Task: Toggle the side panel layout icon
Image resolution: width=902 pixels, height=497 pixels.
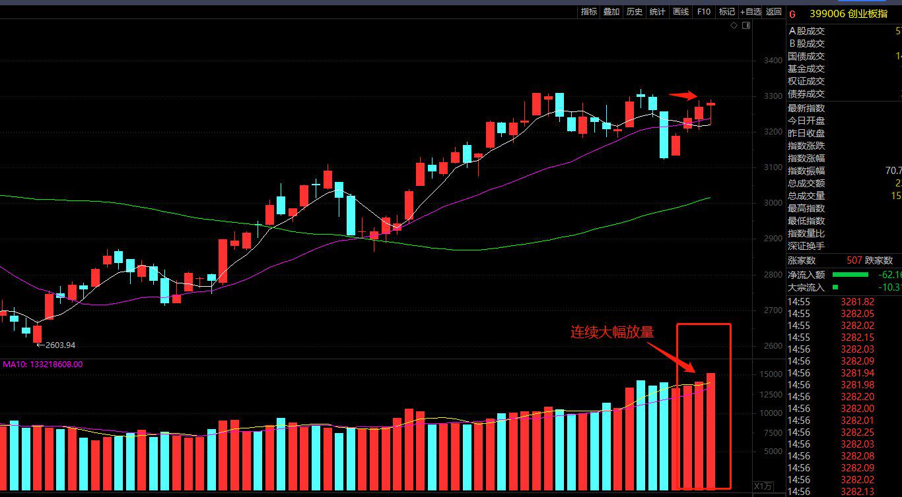Action: [746, 25]
